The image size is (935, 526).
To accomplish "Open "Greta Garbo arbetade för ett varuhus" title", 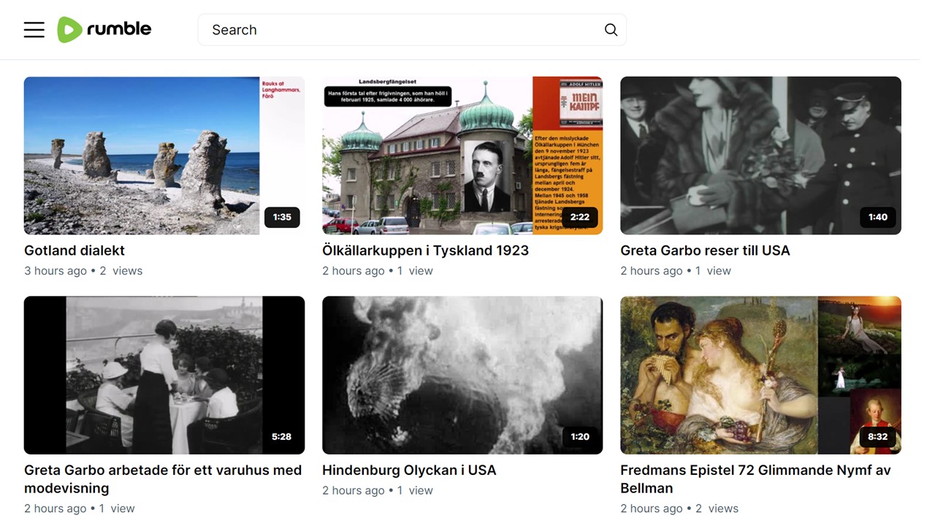I will (x=163, y=470).
